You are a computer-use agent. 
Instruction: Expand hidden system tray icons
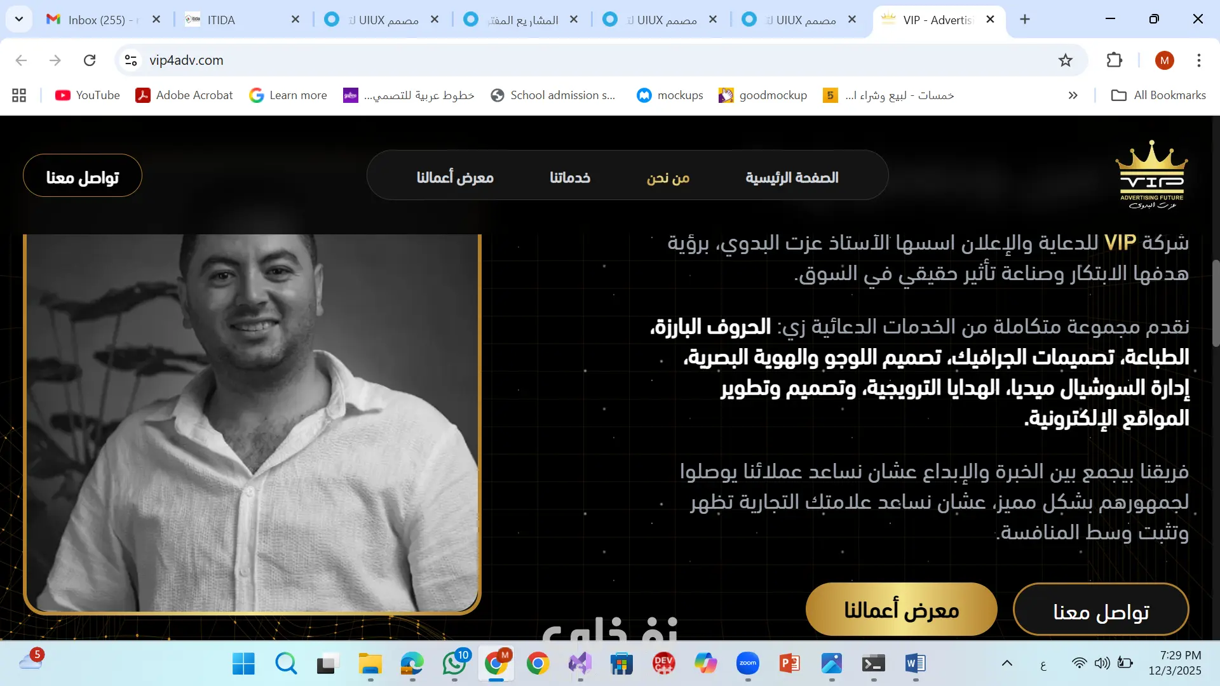[1007, 664]
